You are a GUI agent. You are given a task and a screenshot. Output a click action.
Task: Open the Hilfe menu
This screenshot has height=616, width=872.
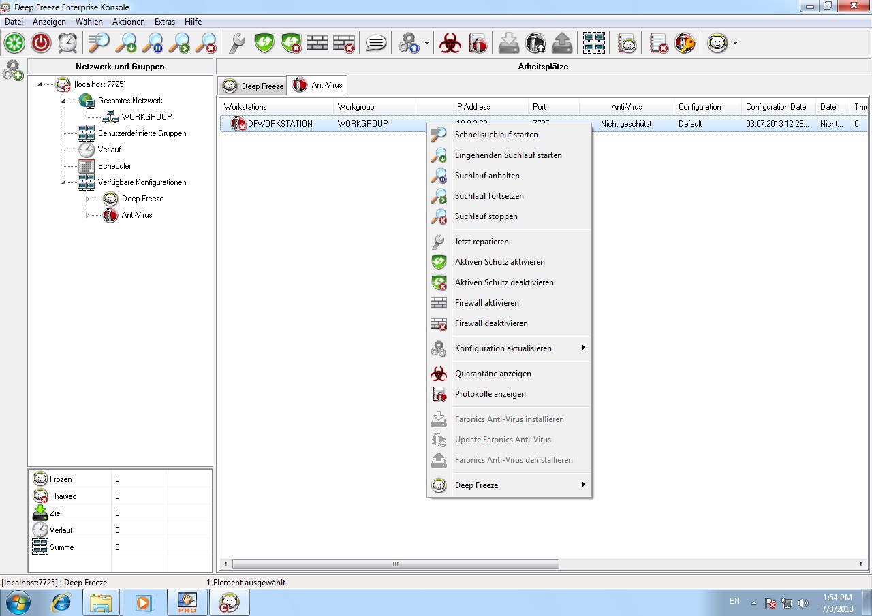(193, 22)
